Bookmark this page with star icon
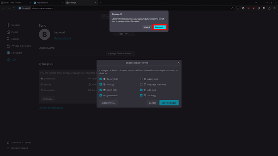 point(232,8)
